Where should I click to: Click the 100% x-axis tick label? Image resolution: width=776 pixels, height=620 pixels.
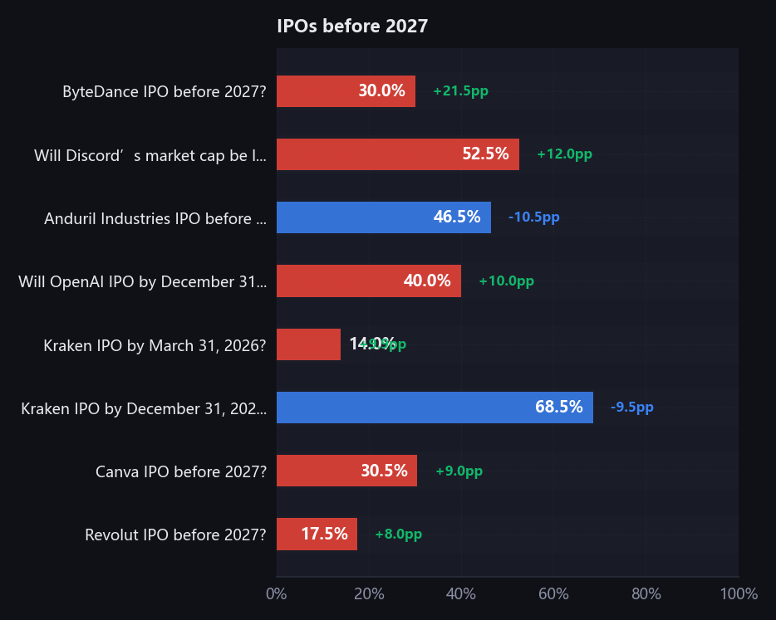pyautogui.click(x=739, y=594)
